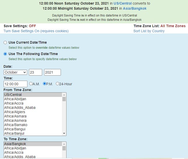Select Africa/Abidjan in From Time Zone list
This screenshot has height=159, width=188.
(x=33, y=99)
